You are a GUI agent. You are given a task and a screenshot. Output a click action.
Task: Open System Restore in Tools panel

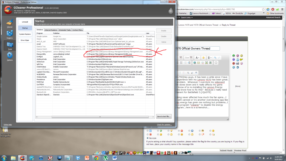25,34
